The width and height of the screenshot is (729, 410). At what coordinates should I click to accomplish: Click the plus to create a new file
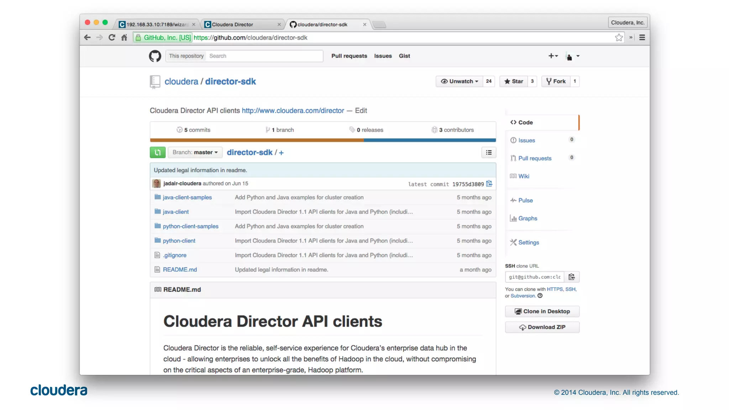pyautogui.click(x=281, y=153)
